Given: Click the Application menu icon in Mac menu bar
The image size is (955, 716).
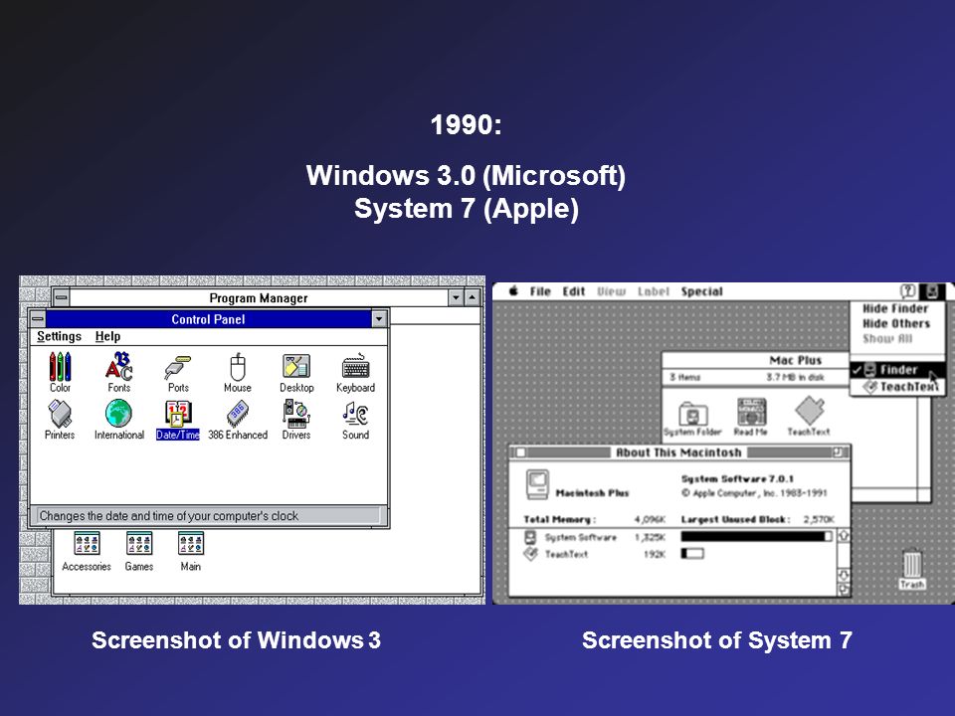Looking at the screenshot, I should coord(932,291).
